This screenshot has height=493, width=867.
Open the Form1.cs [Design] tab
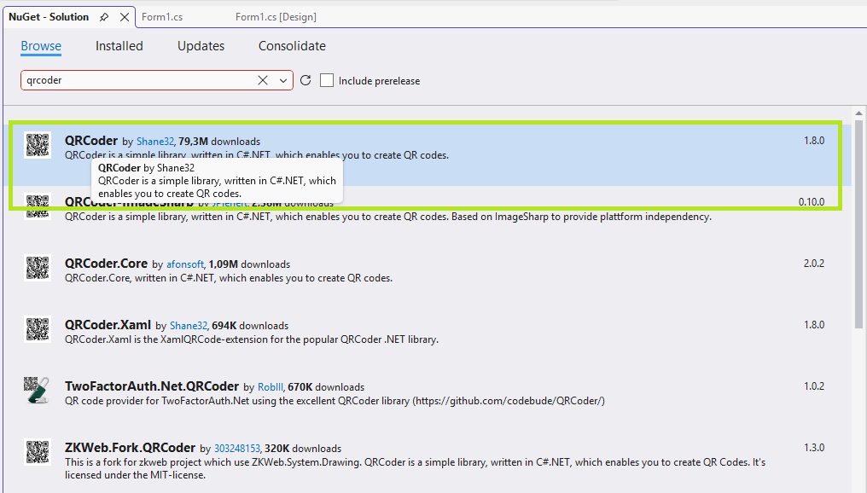(276, 17)
